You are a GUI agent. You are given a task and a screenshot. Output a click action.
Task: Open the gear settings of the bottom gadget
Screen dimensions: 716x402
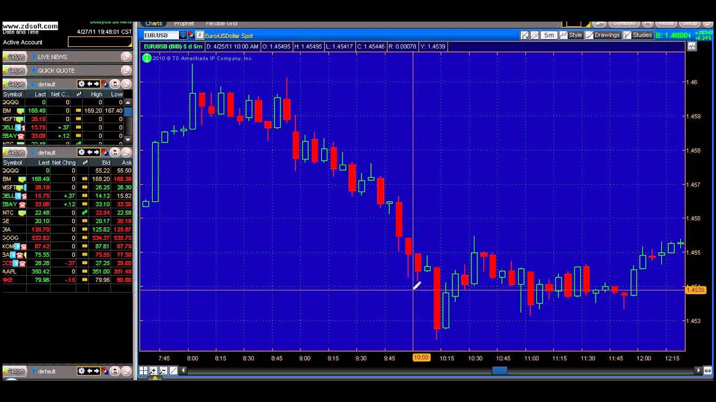point(82,371)
